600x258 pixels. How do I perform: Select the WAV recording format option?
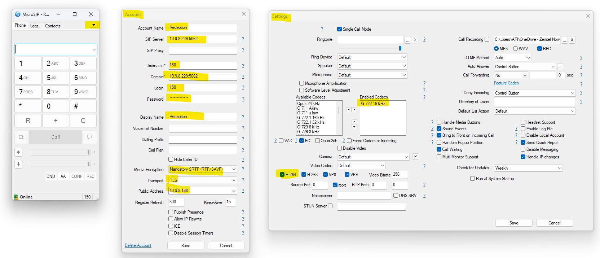[x=516, y=49]
